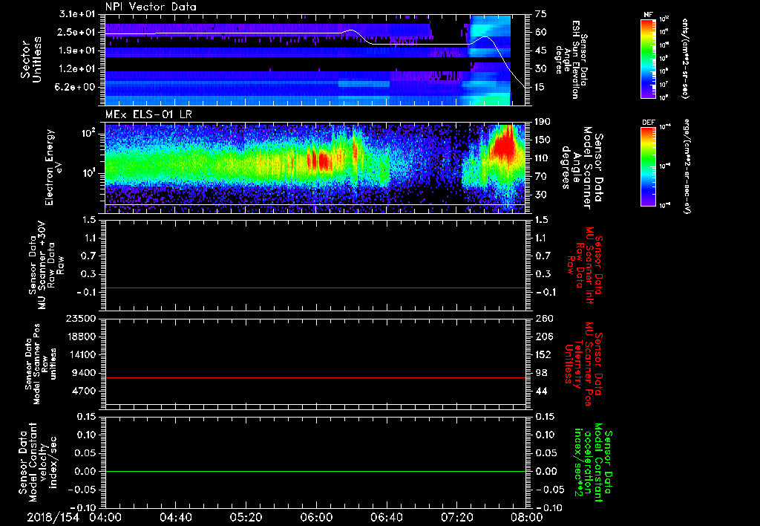Image resolution: width=760 pixels, height=526 pixels.
Task: Click the red scanner position line near 9400
Action: [315, 377]
